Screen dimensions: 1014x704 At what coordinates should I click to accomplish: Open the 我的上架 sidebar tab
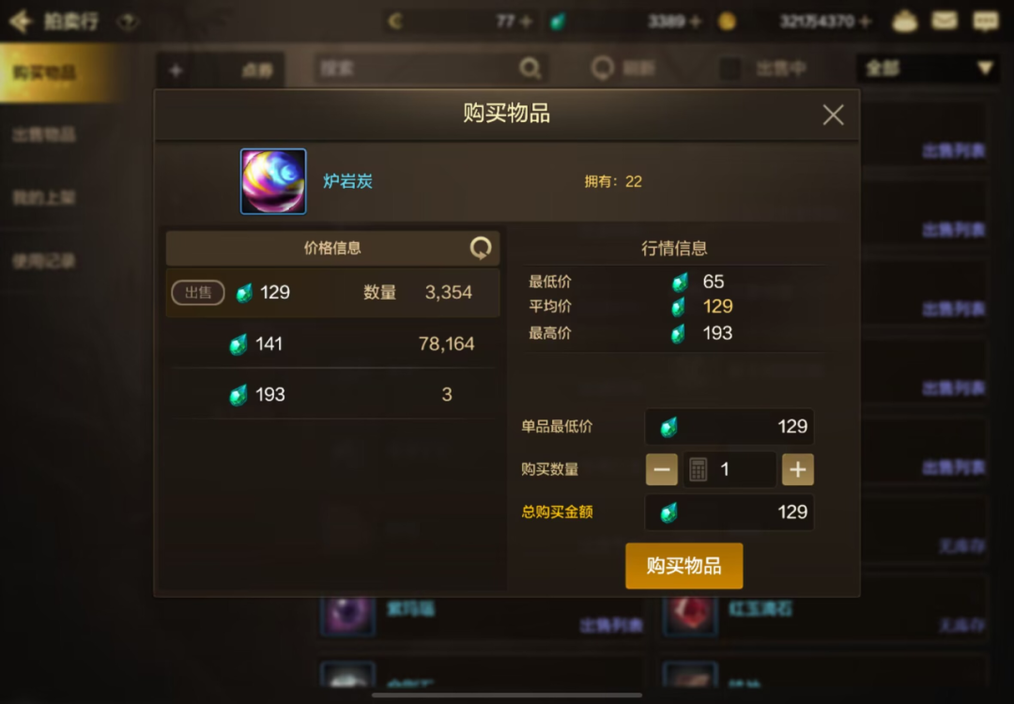tap(44, 197)
